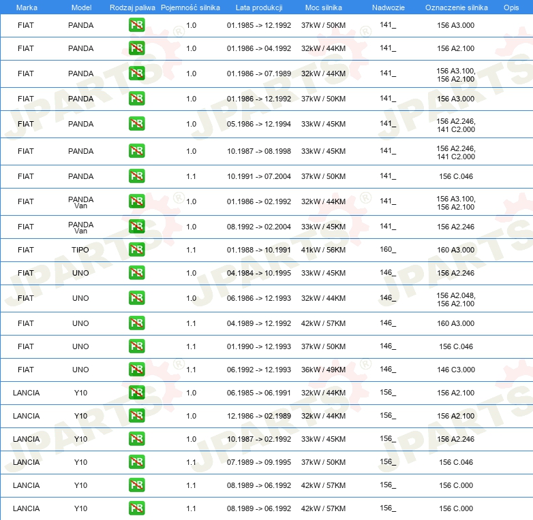This screenshot has height=520, width=533.
Task: Click fuel icon in Y10 06.1985 -> 06.1991 row
Action: 136,392
